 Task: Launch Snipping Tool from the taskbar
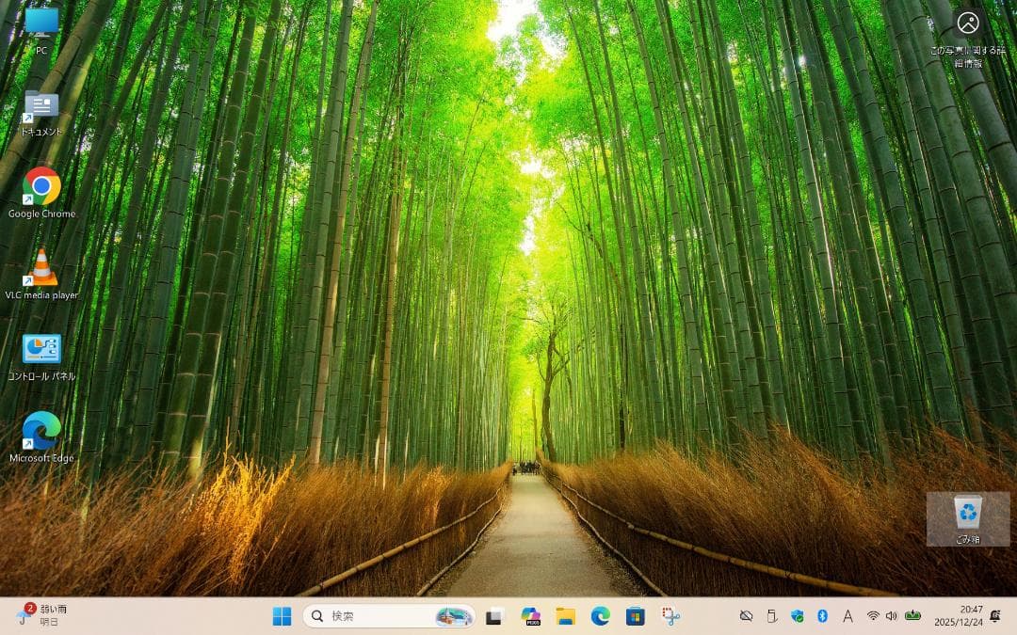(x=669, y=618)
